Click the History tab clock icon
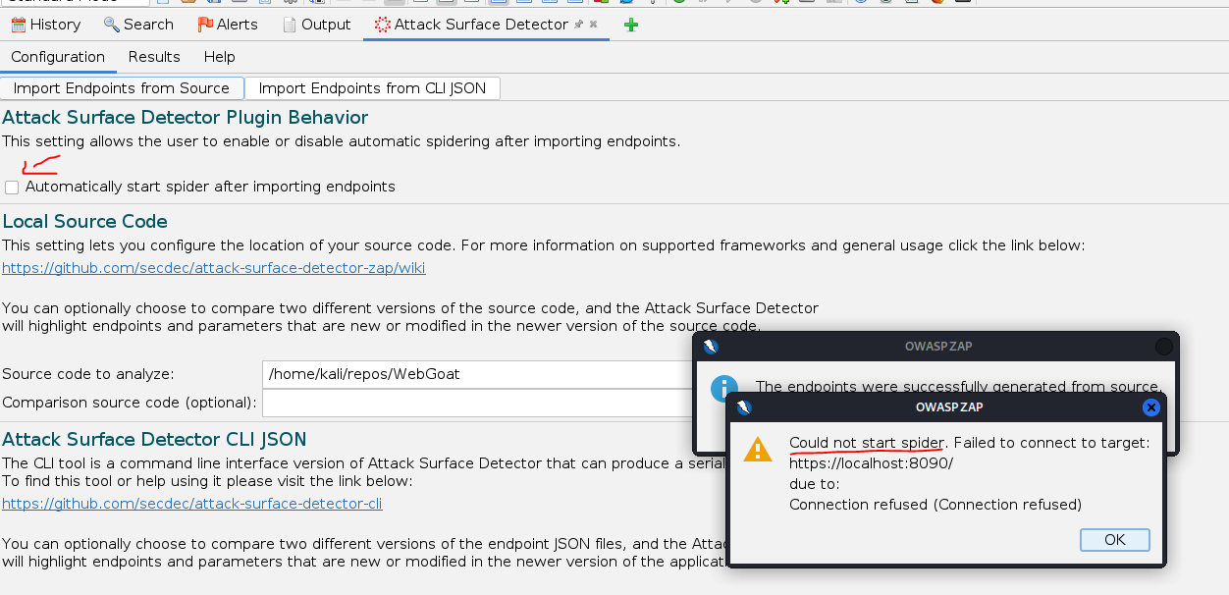1229x595 pixels. pos(18,25)
